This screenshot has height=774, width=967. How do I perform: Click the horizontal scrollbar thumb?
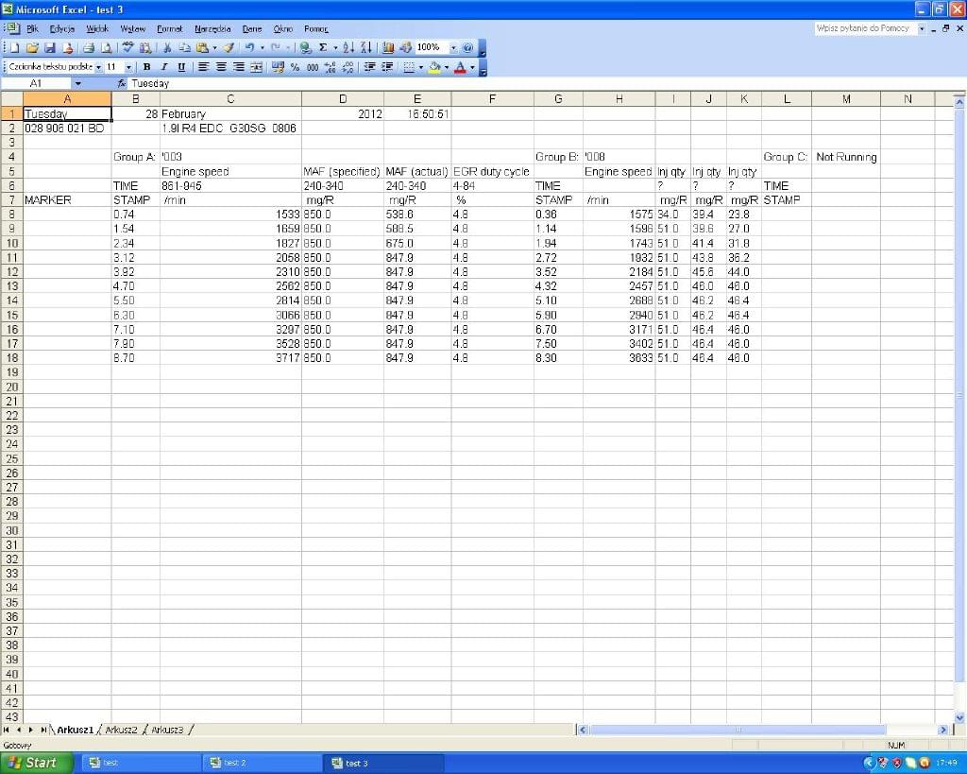[738, 731]
